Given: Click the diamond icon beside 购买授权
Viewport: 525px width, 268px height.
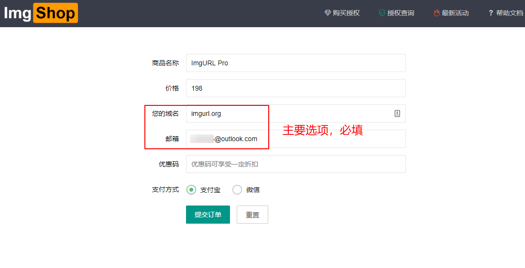Looking at the screenshot, I should [x=328, y=13].
